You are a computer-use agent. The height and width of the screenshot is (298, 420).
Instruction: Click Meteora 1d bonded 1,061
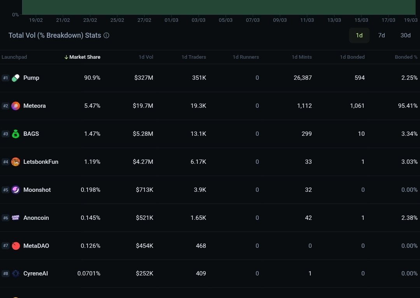[x=357, y=106]
